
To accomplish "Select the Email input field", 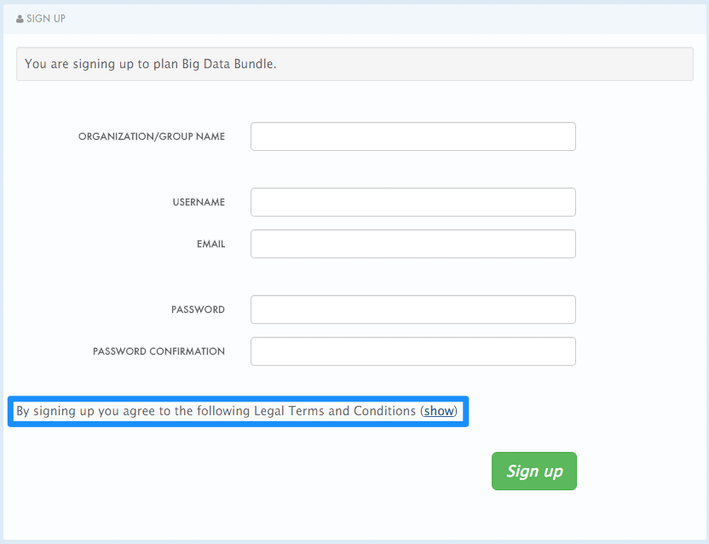I will (412, 244).
